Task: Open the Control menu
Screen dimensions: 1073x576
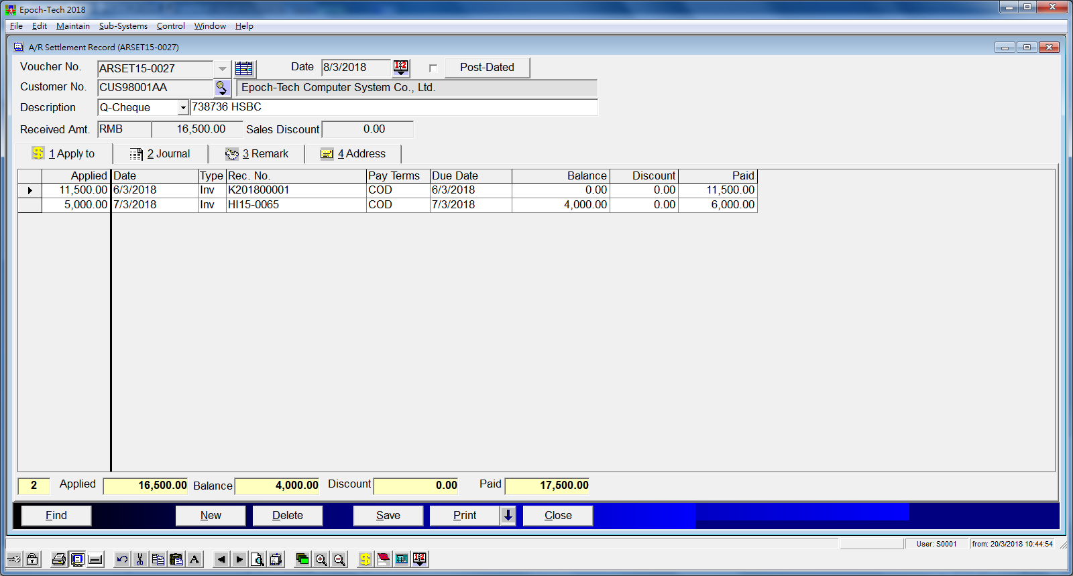Action: (171, 26)
